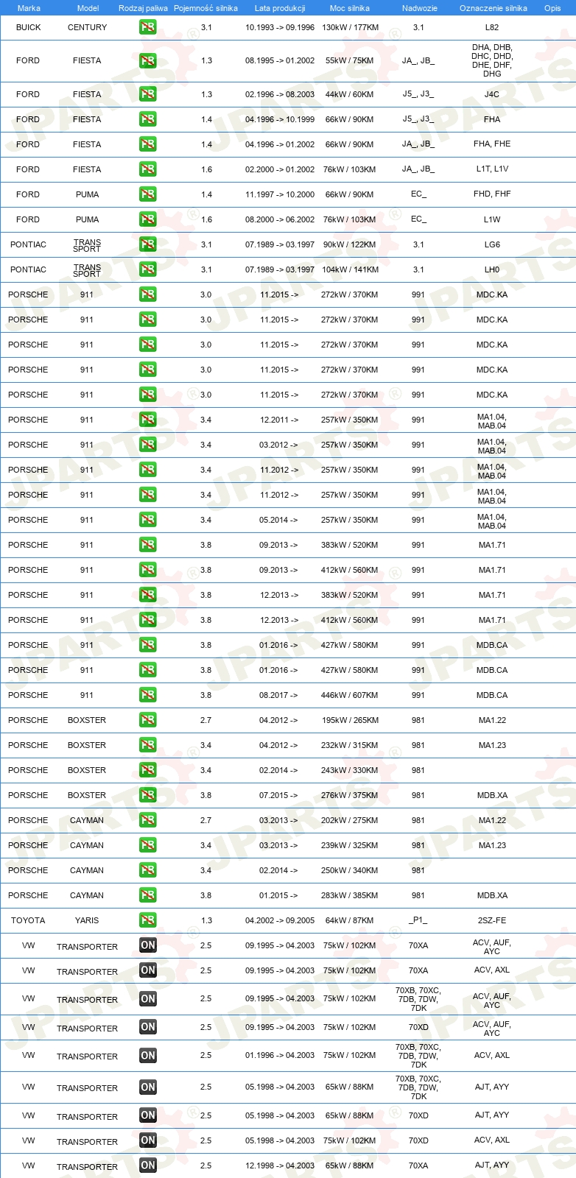Image resolution: width=576 pixels, height=1178 pixels.
Task: Click the Rodzaj paliwa column header
Action: tap(143, 8)
